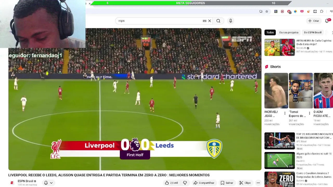Click Salvar to save the video

pos(227,183)
